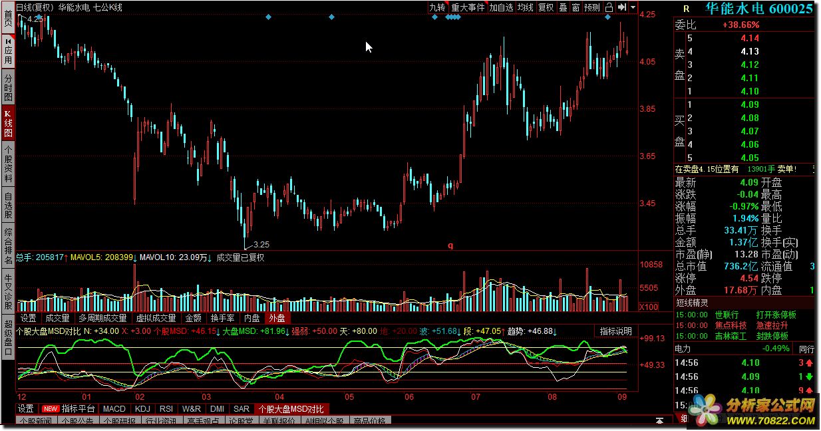The height and width of the screenshot is (431, 821).
Task: Click 焦点科技 in short-term alerts
Action: pos(731,325)
